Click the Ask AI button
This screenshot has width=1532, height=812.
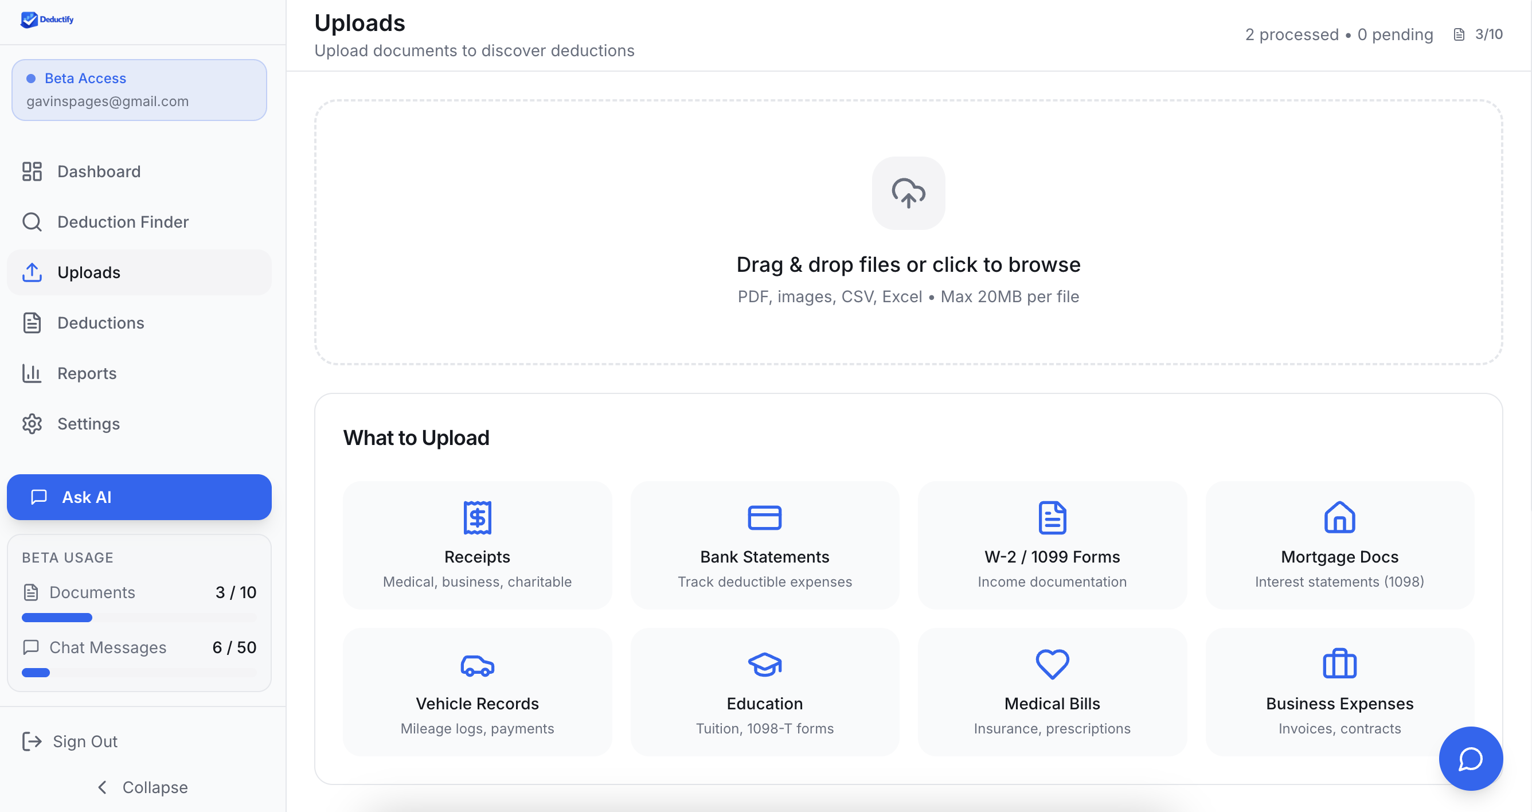point(139,497)
